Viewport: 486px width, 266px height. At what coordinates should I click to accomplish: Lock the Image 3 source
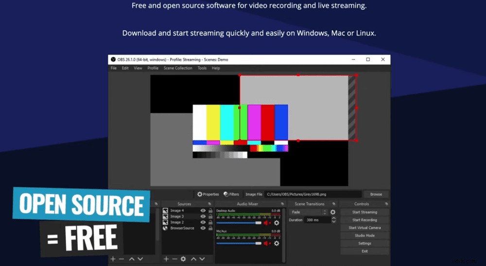tap(210, 216)
